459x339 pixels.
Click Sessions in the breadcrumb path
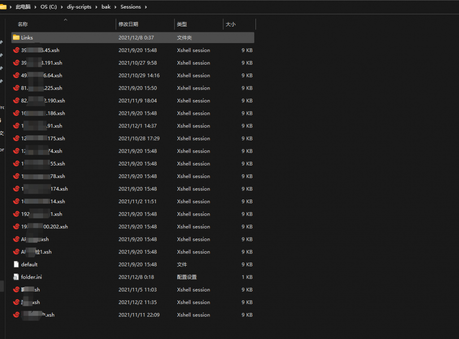130,7
